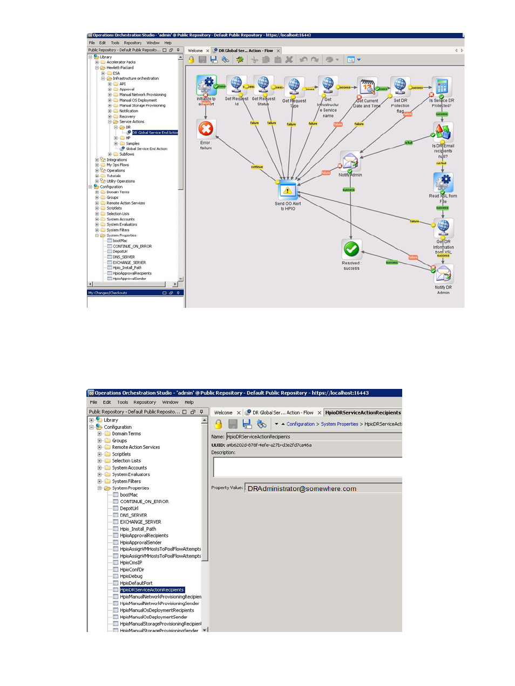
Task: Select the Notify Admin envelope step
Action: click(350, 162)
